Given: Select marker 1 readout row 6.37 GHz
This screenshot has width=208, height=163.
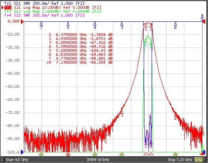Looking at the screenshot, I should [x=81, y=35].
